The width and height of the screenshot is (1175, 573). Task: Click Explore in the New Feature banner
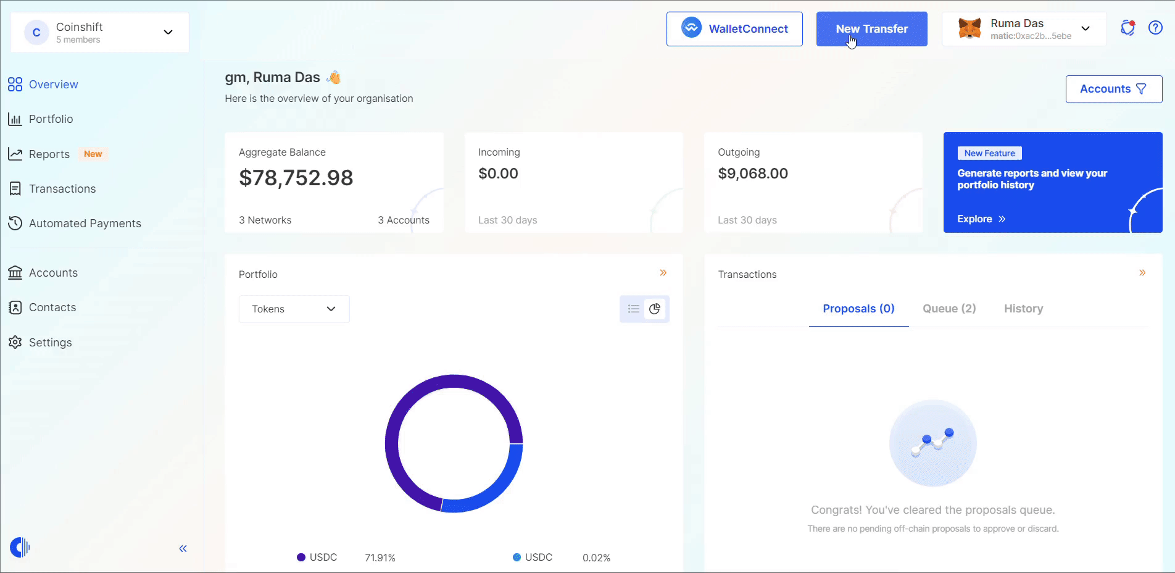tap(981, 219)
